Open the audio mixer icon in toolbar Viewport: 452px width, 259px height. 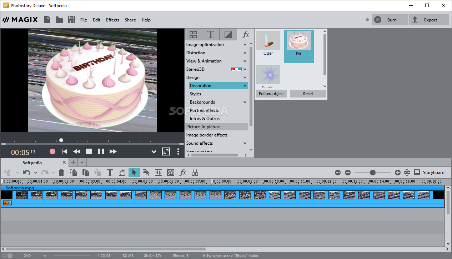pos(195,173)
